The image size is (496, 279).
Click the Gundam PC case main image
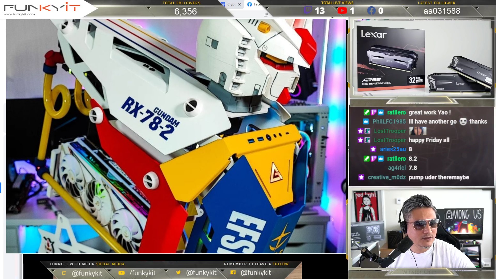(x=176, y=136)
